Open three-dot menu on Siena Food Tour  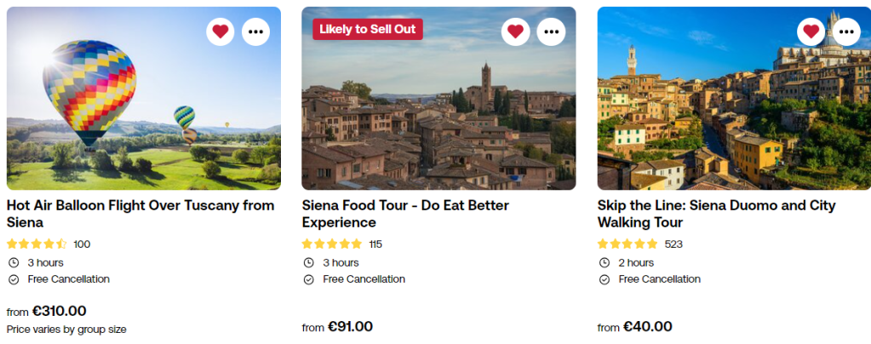tap(552, 32)
